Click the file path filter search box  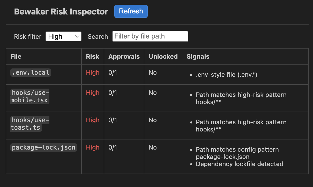tap(150, 36)
